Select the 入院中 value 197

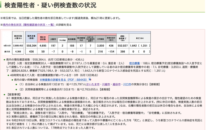53,46
